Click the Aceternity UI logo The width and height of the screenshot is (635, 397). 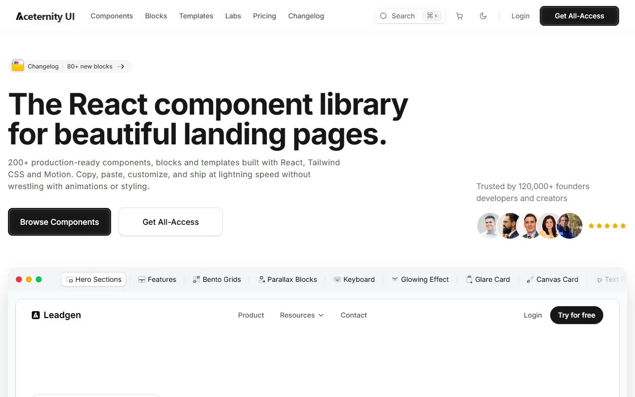(x=45, y=16)
